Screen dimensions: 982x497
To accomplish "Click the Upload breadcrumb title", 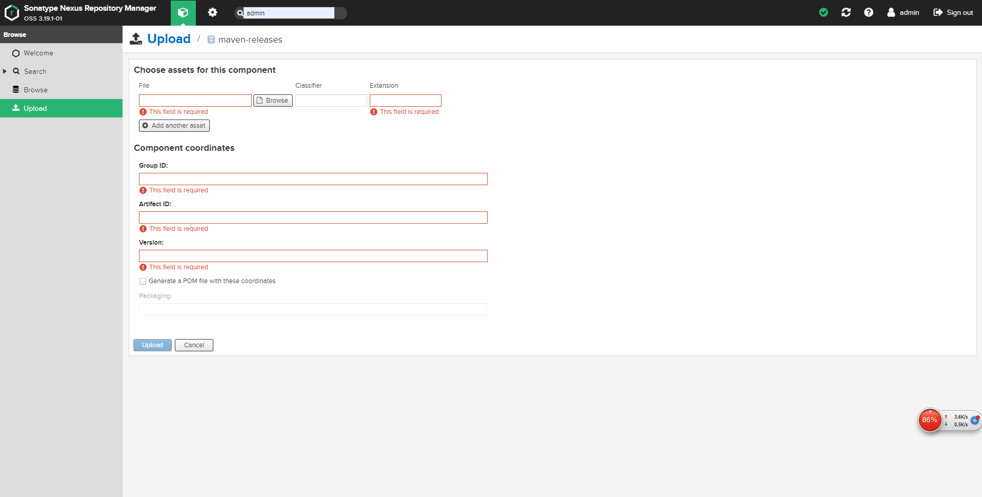I will pyautogui.click(x=169, y=39).
